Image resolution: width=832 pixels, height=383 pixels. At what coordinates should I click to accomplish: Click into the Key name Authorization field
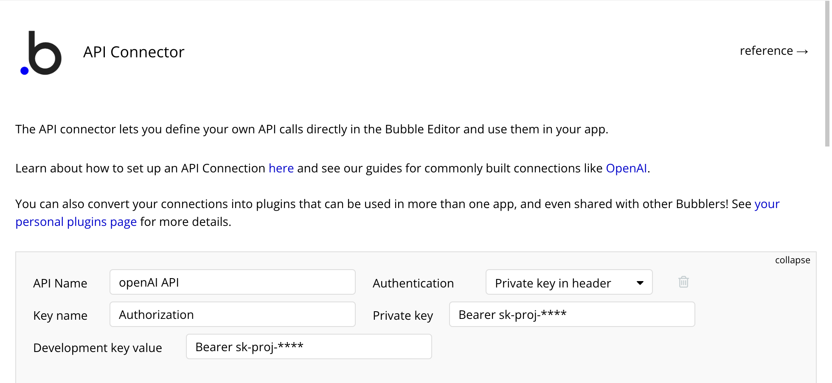pyautogui.click(x=232, y=315)
